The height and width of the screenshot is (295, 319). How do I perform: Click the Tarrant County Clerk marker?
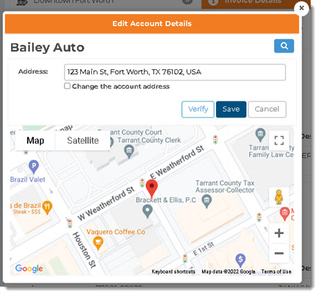point(129,152)
